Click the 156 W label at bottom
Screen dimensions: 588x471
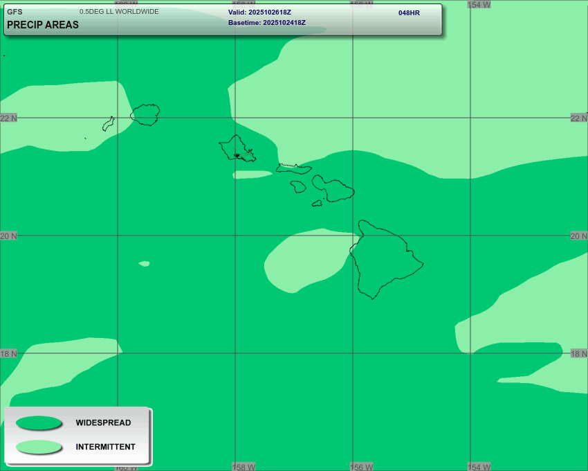[360, 467]
